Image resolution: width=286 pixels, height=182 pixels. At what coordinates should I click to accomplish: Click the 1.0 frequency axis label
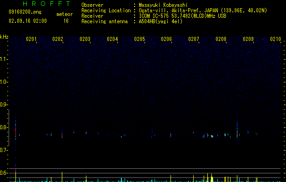tap(4, 82)
